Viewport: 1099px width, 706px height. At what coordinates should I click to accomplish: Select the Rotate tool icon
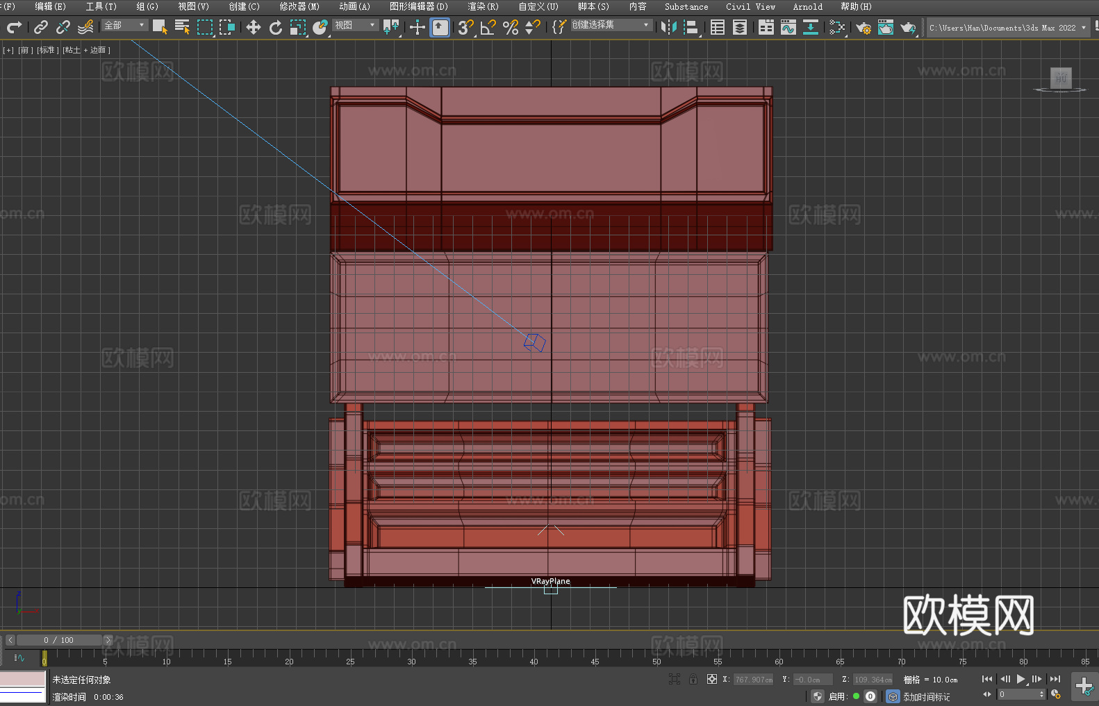tap(276, 27)
